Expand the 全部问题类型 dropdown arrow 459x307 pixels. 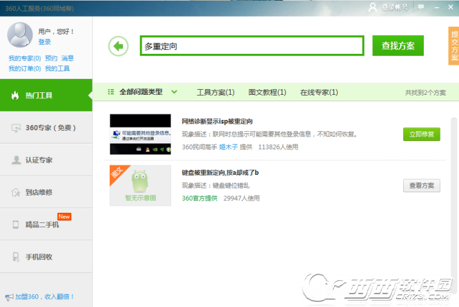click(174, 92)
